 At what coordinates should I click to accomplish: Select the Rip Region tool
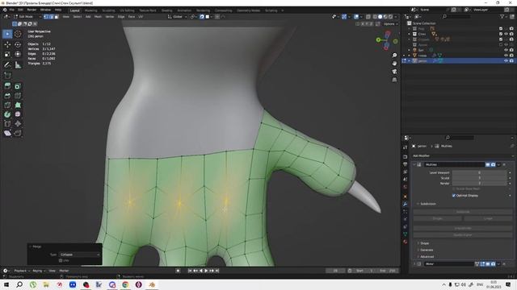(x=18, y=133)
